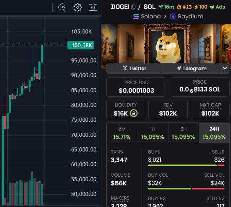Click the 105.00K price axis label
Viewport: 231px width, 207px height.
click(x=81, y=31)
